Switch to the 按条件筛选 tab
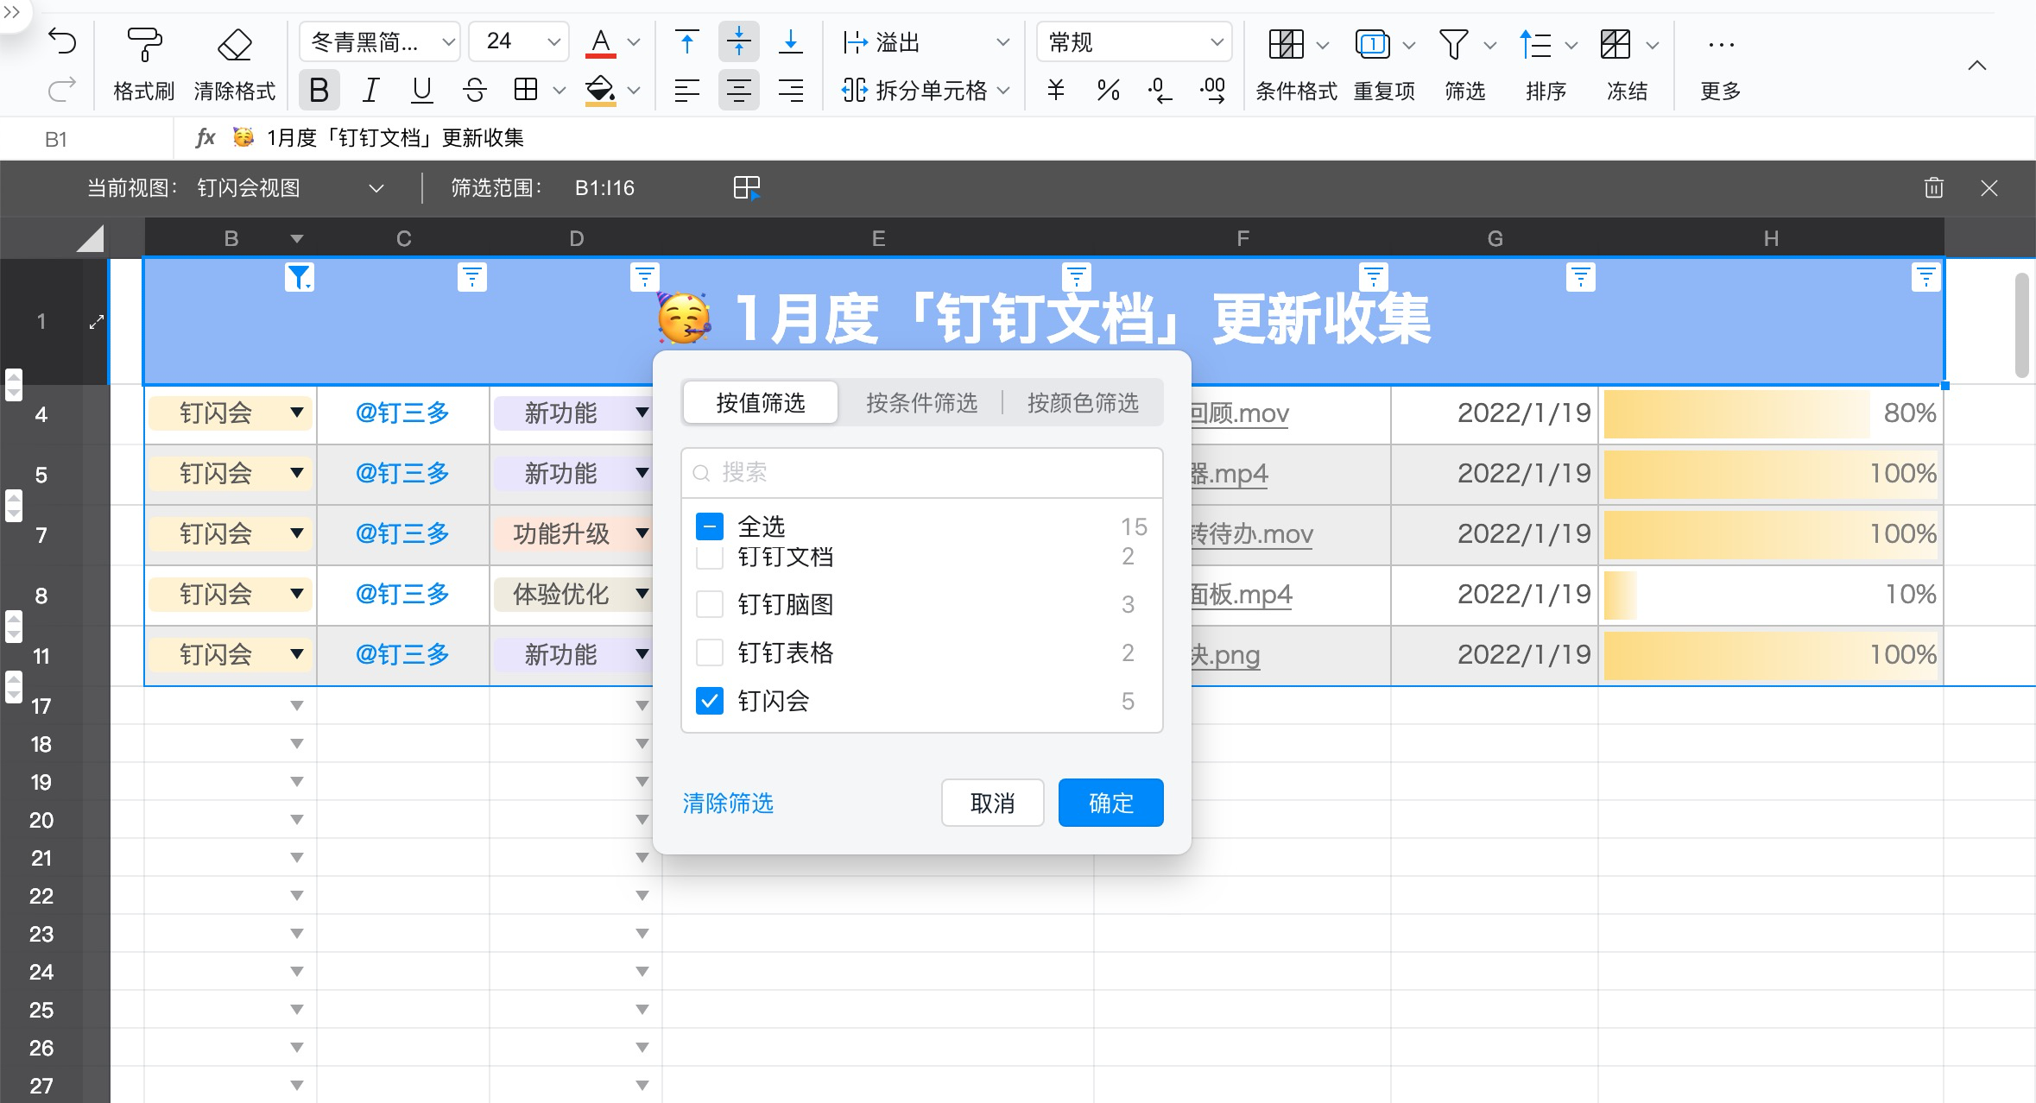2036x1103 pixels. 920,401
